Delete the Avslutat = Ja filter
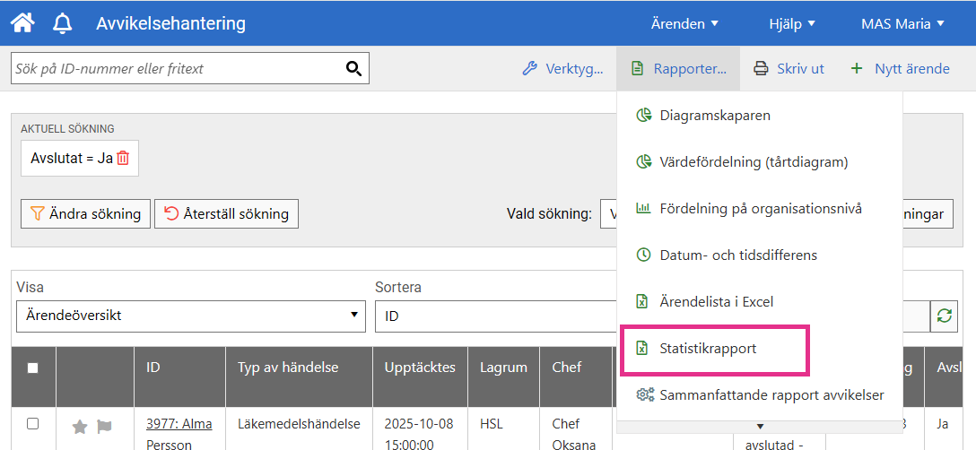 pyautogui.click(x=123, y=158)
